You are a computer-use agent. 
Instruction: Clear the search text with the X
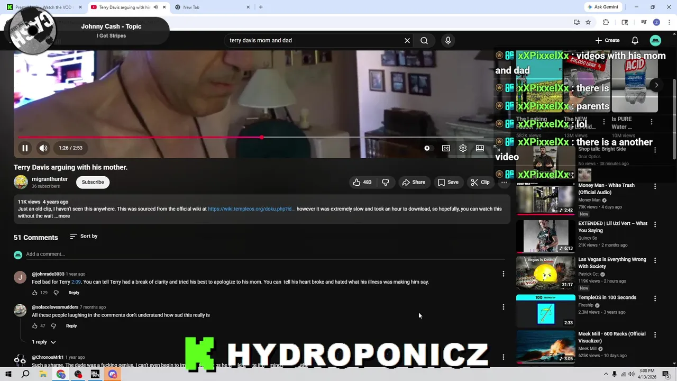[x=407, y=40]
